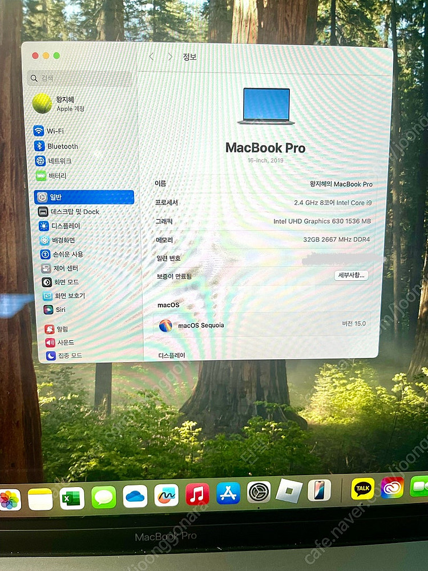Screen dimensions: 428x571
Task: Click the 검색 search field
Action: click(80, 78)
